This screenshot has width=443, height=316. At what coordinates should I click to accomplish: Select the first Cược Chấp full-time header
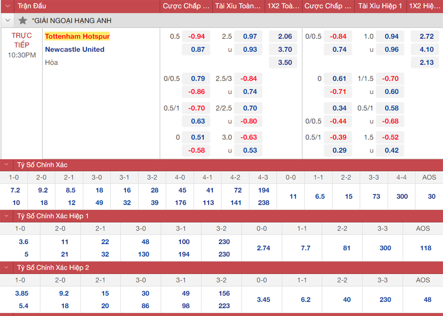(x=186, y=6)
